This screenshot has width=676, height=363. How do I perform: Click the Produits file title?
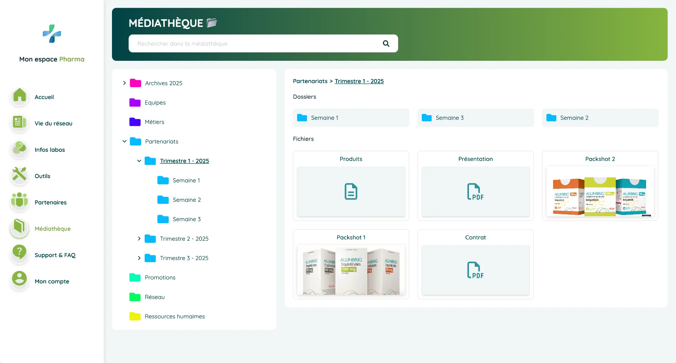351,159
